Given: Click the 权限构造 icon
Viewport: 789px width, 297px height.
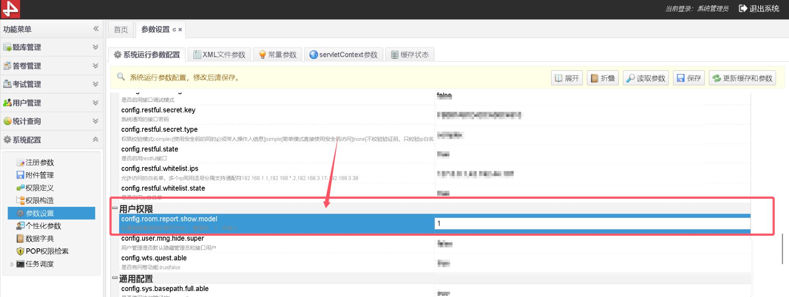Looking at the screenshot, I should point(21,200).
